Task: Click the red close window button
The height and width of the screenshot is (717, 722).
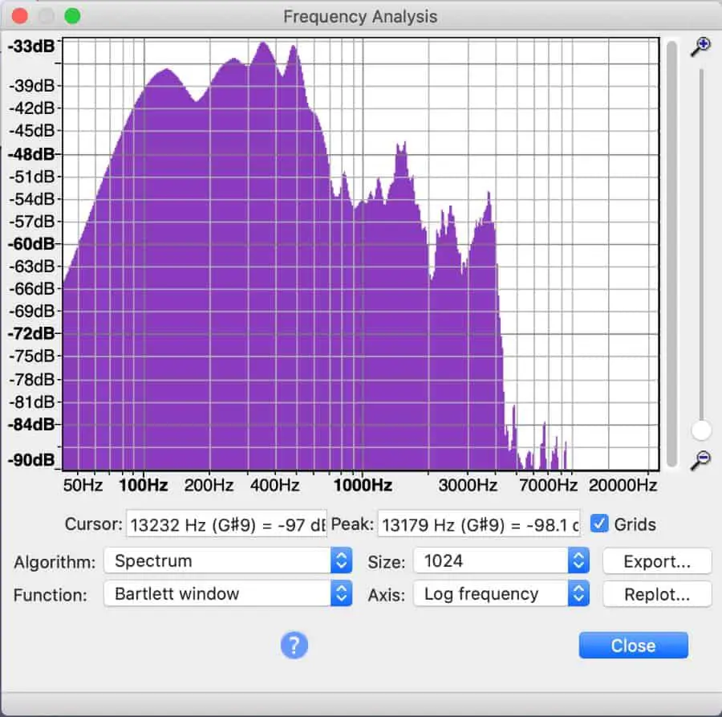Action: tap(20, 16)
